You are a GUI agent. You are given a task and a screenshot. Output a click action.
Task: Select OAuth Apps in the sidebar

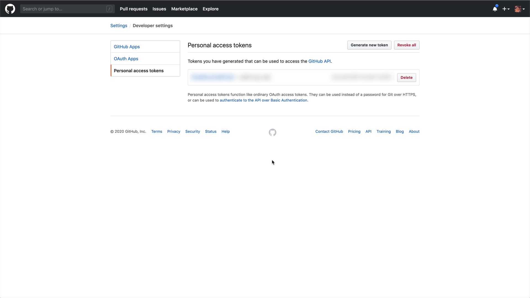click(x=126, y=58)
